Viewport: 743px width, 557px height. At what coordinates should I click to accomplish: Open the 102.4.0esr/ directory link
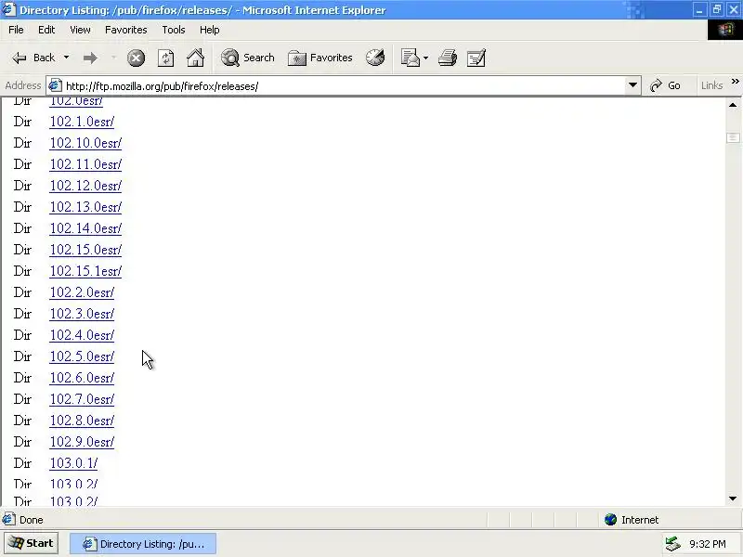tap(82, 335)
